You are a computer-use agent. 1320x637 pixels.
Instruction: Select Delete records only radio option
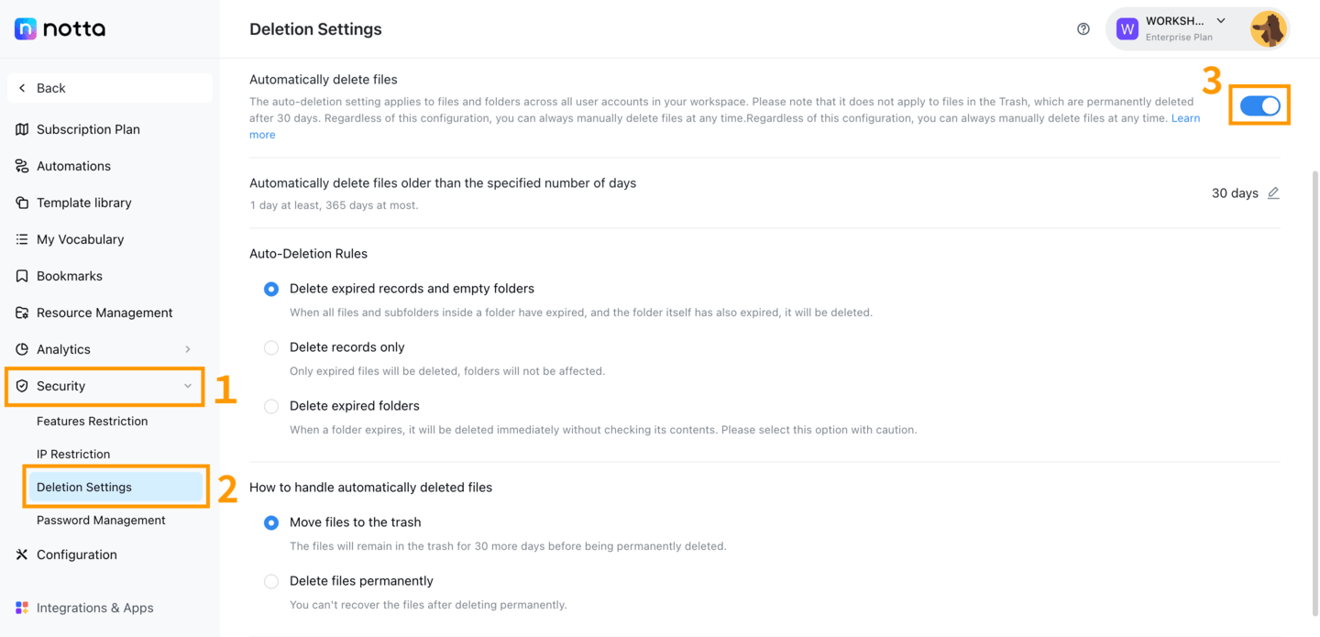[x=271, y=347]
